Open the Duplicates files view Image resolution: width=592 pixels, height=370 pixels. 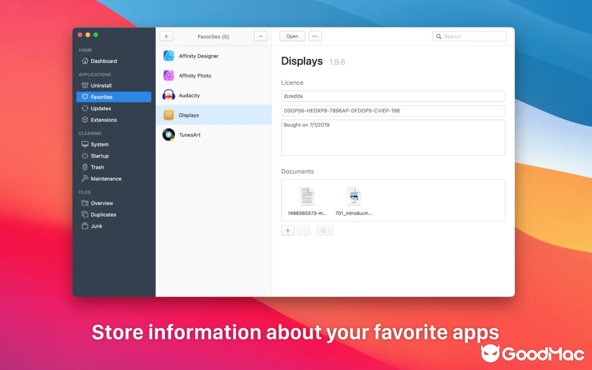pos(103,215)
